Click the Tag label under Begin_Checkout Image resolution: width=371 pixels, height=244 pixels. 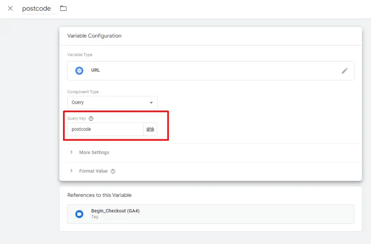click(95, 217)
